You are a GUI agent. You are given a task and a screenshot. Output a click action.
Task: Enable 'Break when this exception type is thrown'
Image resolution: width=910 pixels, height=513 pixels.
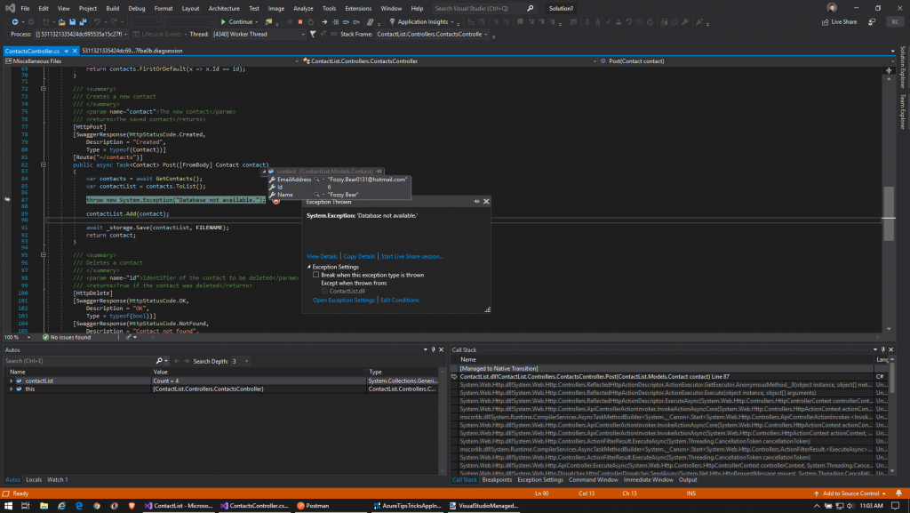click(x=315, y=276)
